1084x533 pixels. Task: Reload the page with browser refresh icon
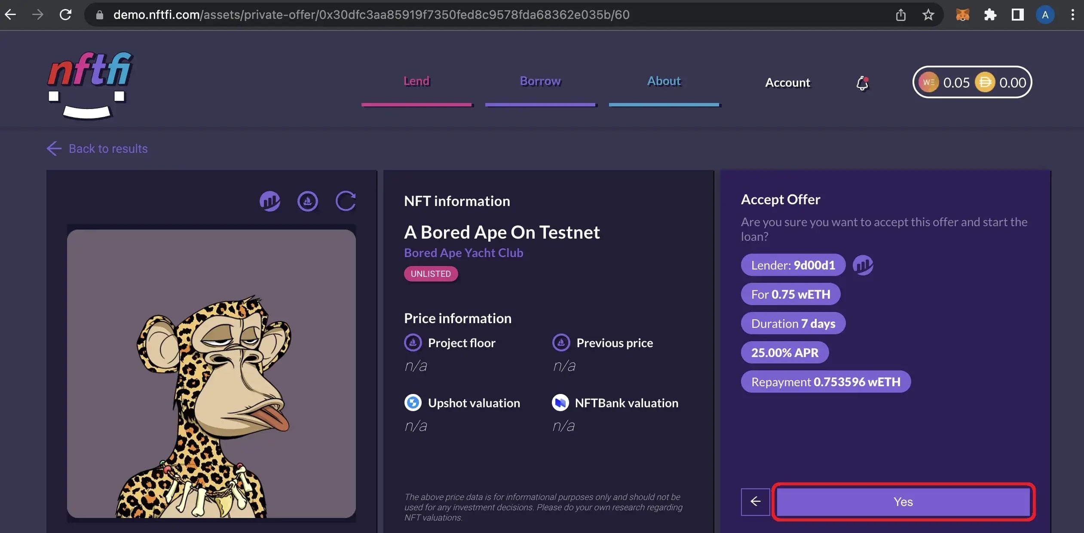coord(65,15)
